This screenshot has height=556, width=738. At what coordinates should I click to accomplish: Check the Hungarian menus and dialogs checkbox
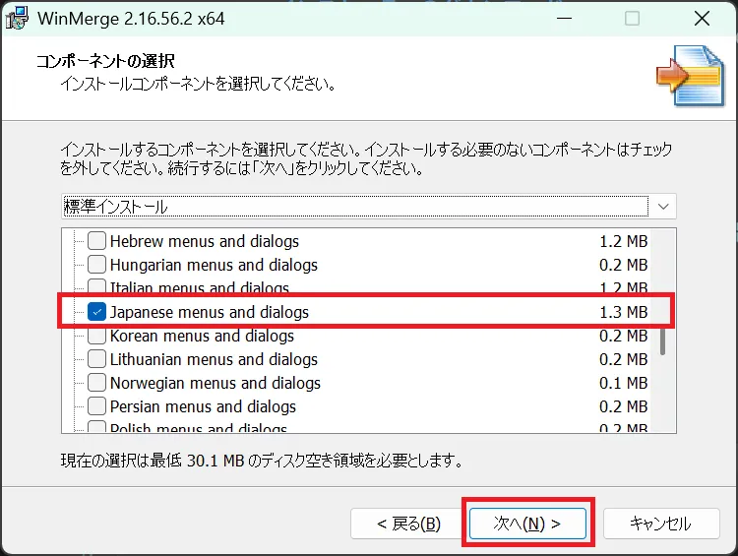[x=97, y=264]
